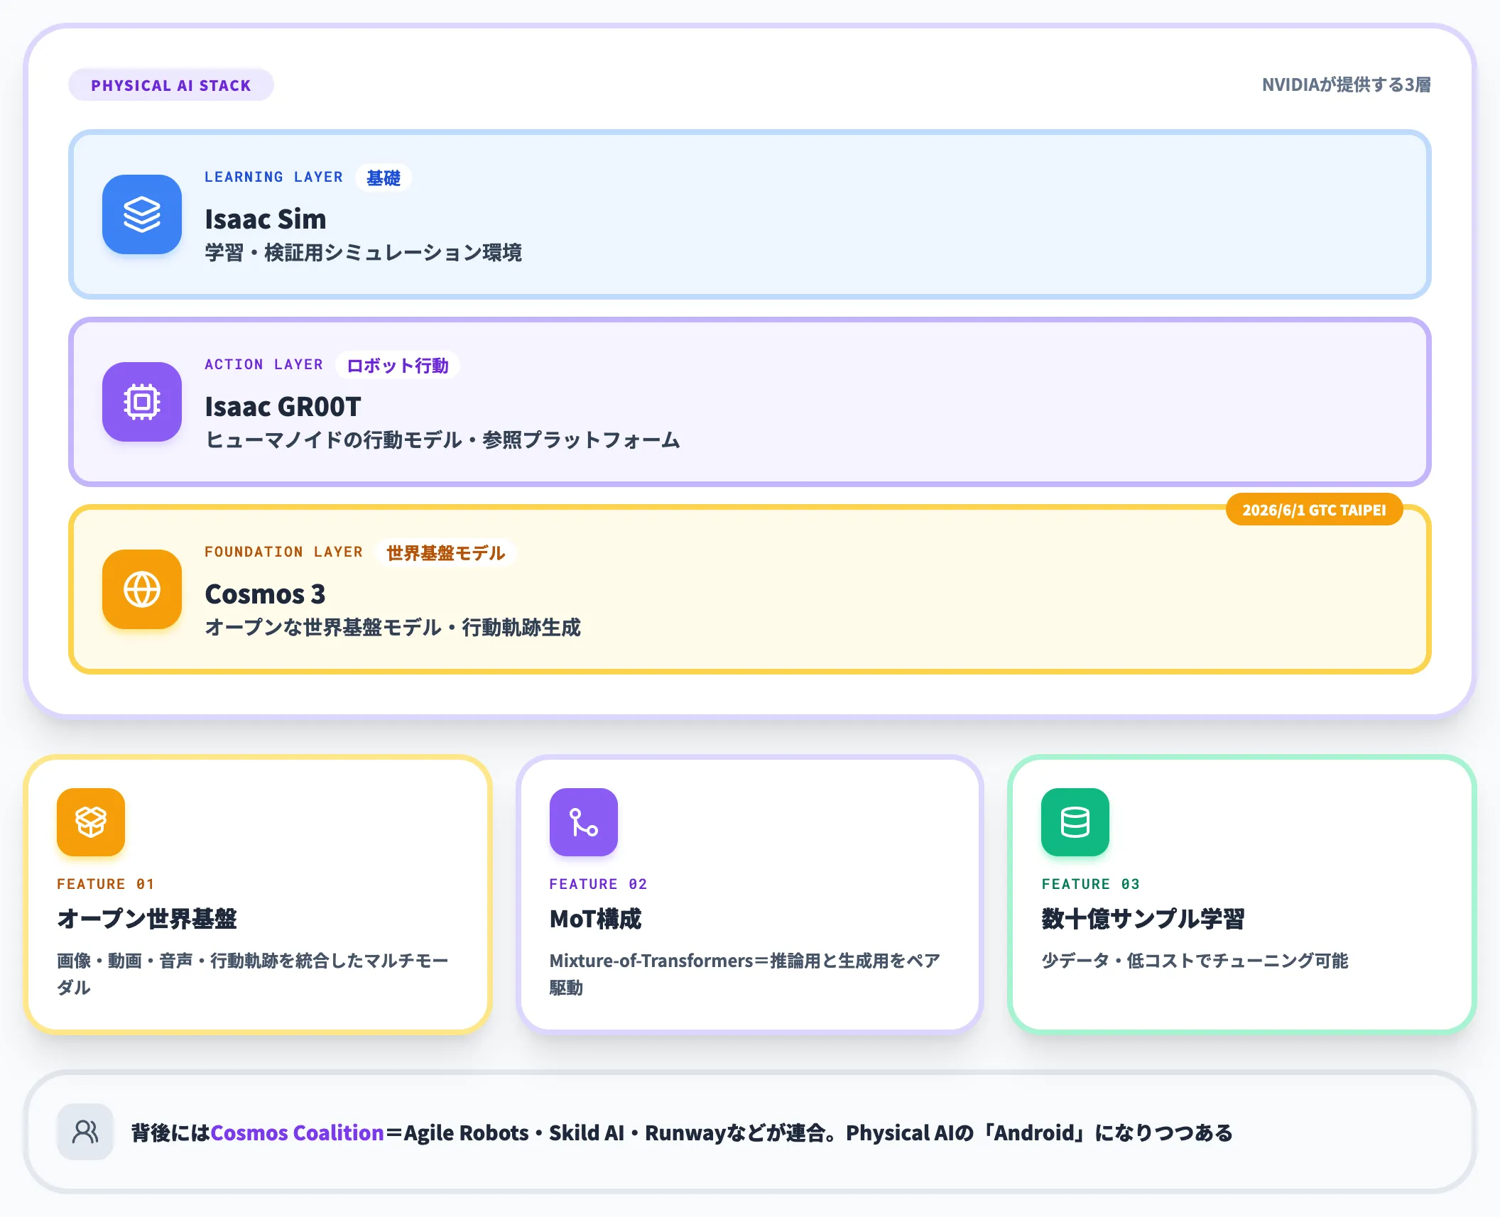The image size is (1500, 1217).
Task: Click the description ヒューマノイドの行動モデル・参照プラットフォーム
Action: click(442, 440)
